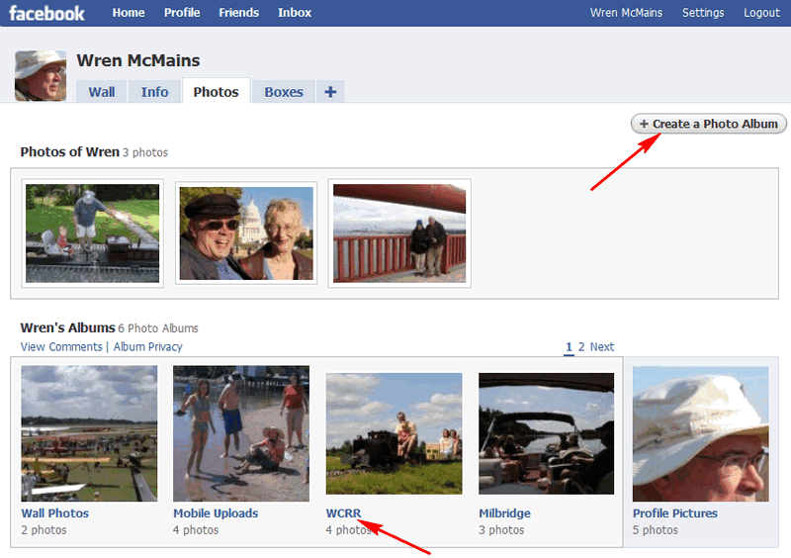
Task: Click the facebook logo
Action: pos(46,13)
